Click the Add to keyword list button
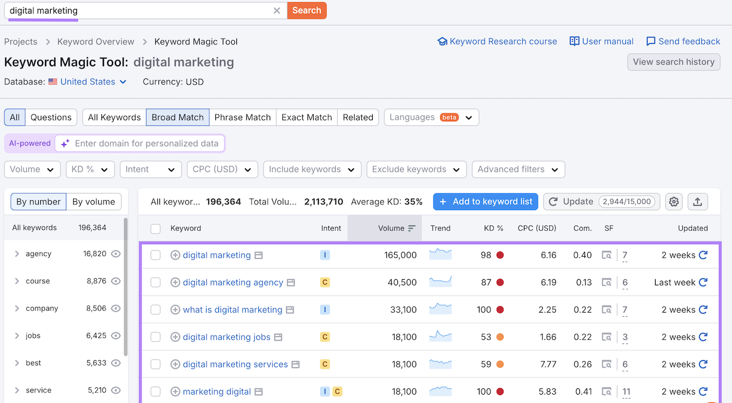Viewport: 732px width, 403px height. click(x=485, y=201)
